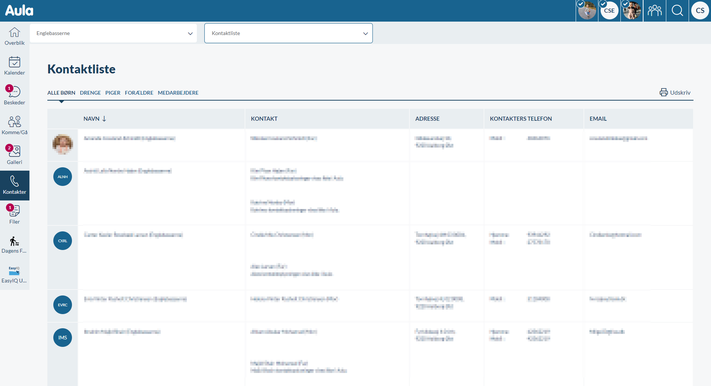Open the Kalender section
Image resolution: width=711 pixels, height=386 pixels.
pyautogui.click(x=15, y=66)
